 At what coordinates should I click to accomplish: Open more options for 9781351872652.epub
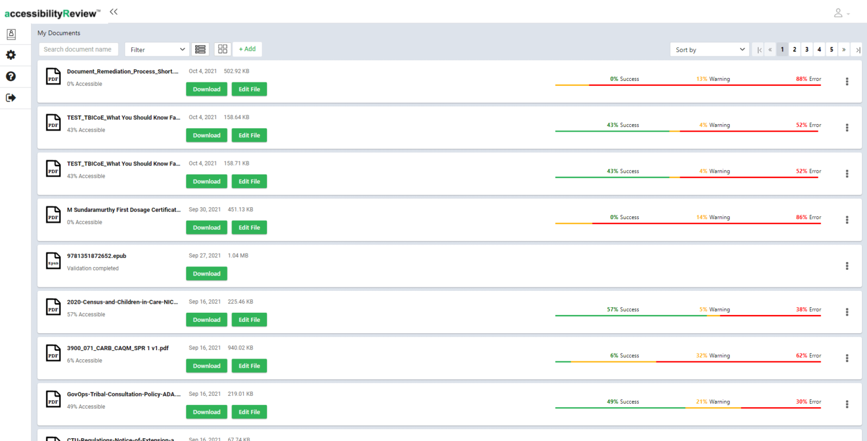(x=847, y=266)
